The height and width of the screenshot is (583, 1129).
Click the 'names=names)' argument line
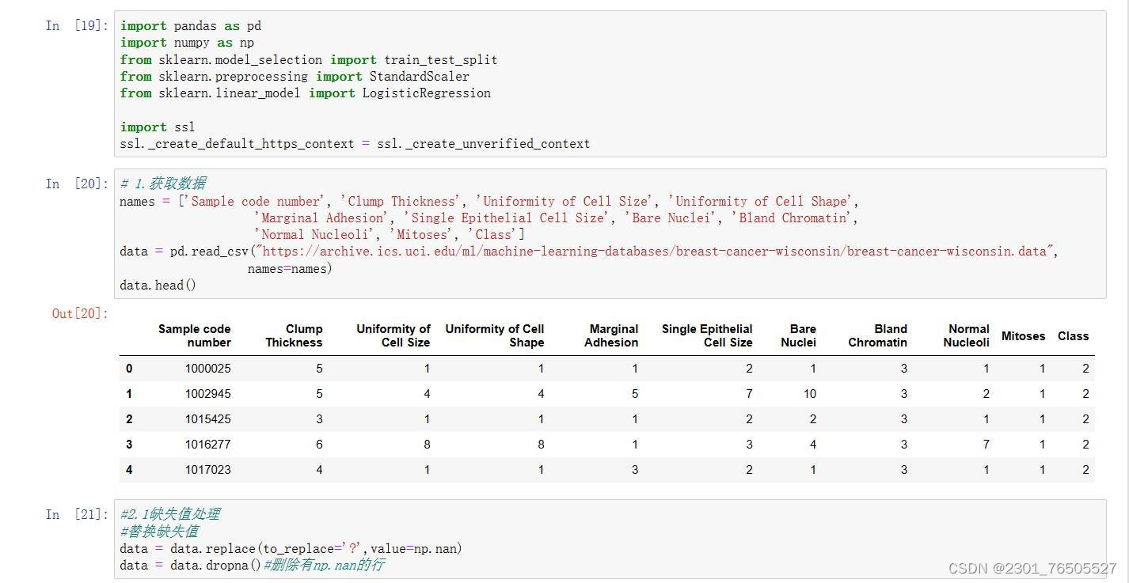[290, 269]
